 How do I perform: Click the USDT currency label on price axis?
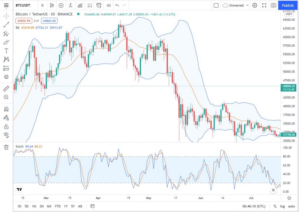[x=289, y=14]
